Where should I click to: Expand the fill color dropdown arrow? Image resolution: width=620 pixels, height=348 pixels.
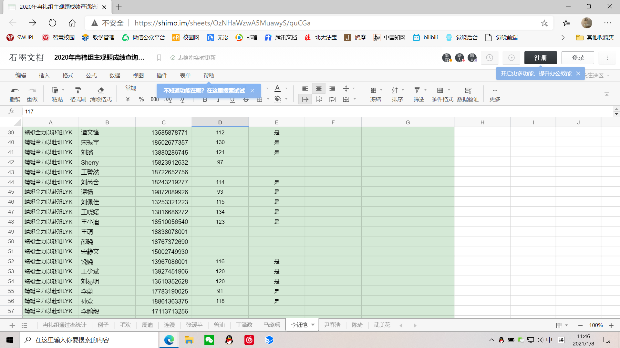286,99
